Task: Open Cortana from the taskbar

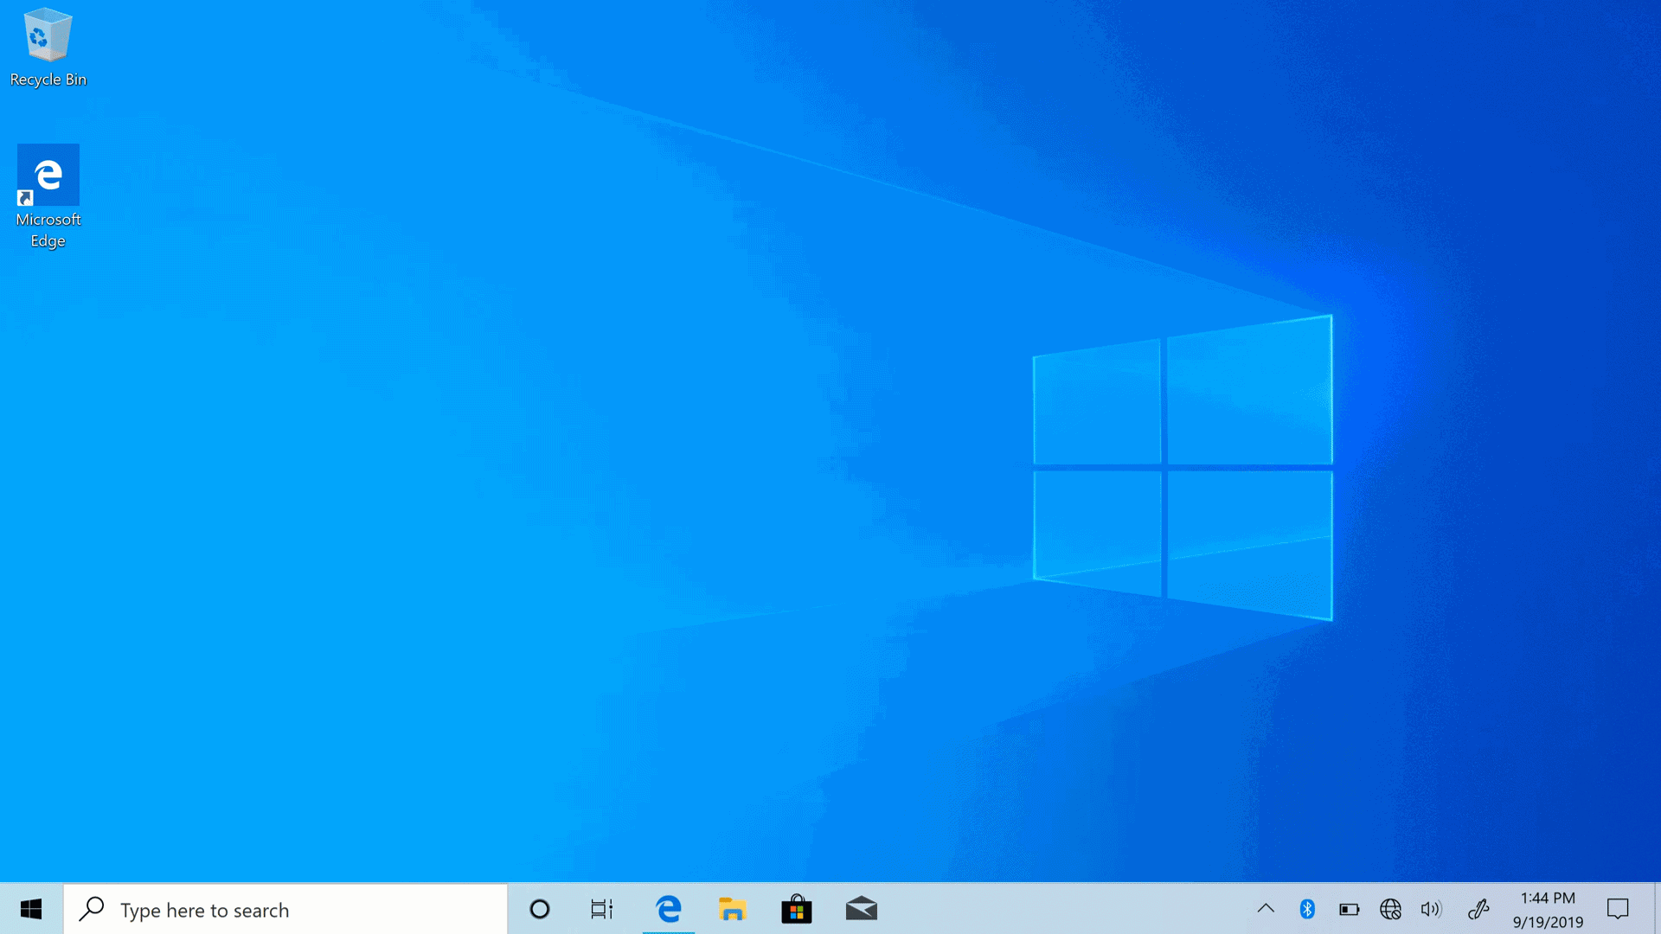Action: (x=540, y=909)
